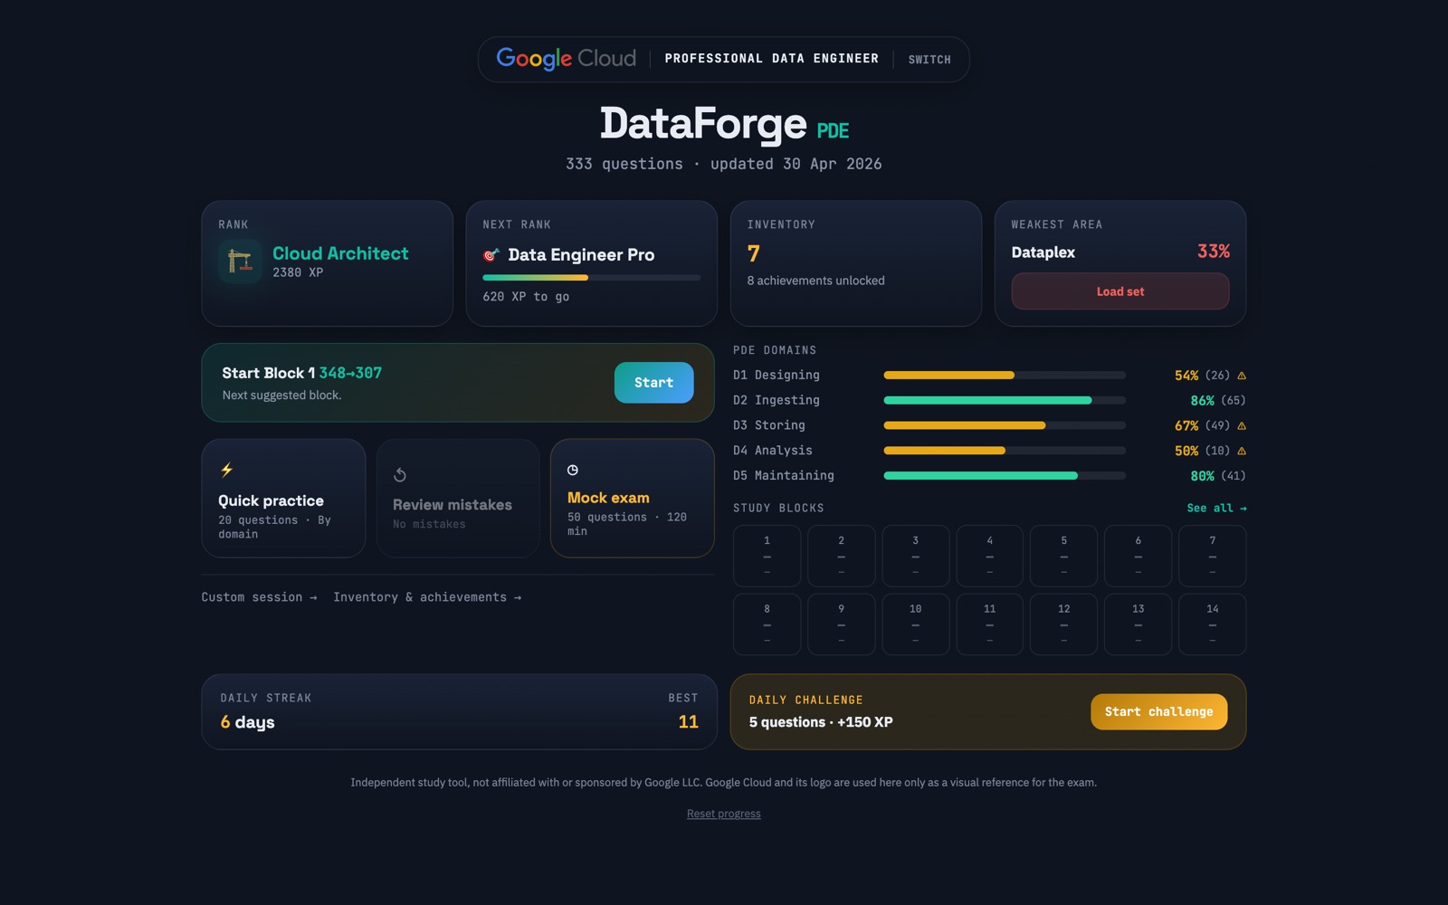This screenshot has height=905, width=1448.
Task: Open study block 1
Action: click(x=767, y=556)
